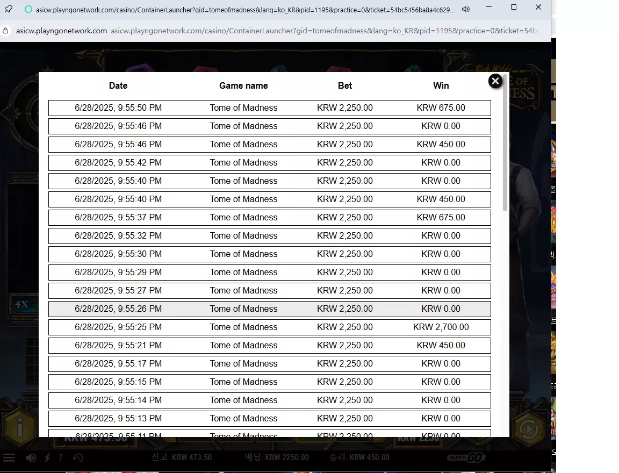Click the Game name column header
This screenshot has width=619, height=473.
pos(243,85)
